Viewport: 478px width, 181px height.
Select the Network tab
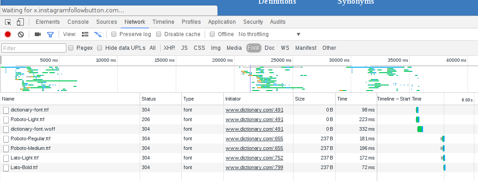135,22
